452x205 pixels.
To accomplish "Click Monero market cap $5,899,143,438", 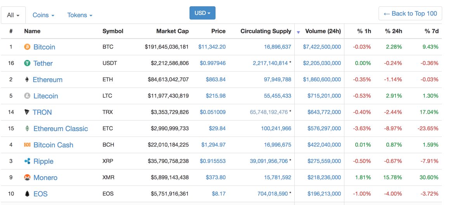I will pyautogui.click(x=170, y=177).
